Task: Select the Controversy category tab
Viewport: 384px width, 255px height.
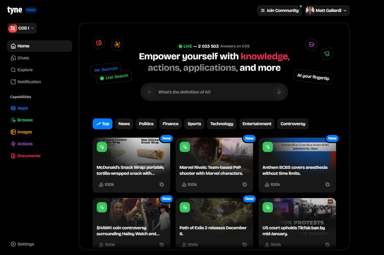Action: click(293, 124)
